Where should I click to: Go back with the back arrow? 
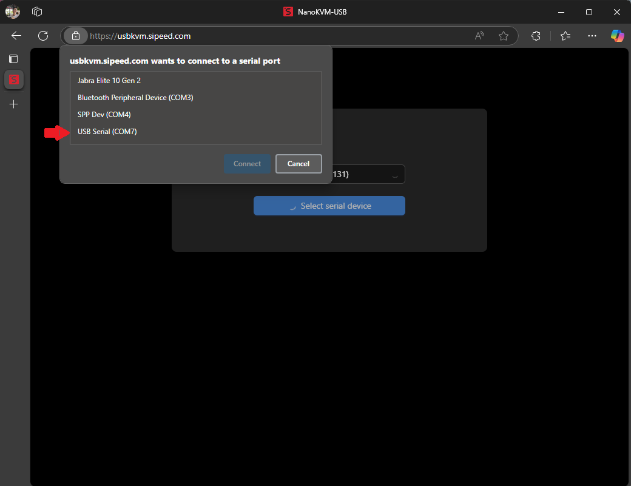pyautogui.click(x=16, y=36)
